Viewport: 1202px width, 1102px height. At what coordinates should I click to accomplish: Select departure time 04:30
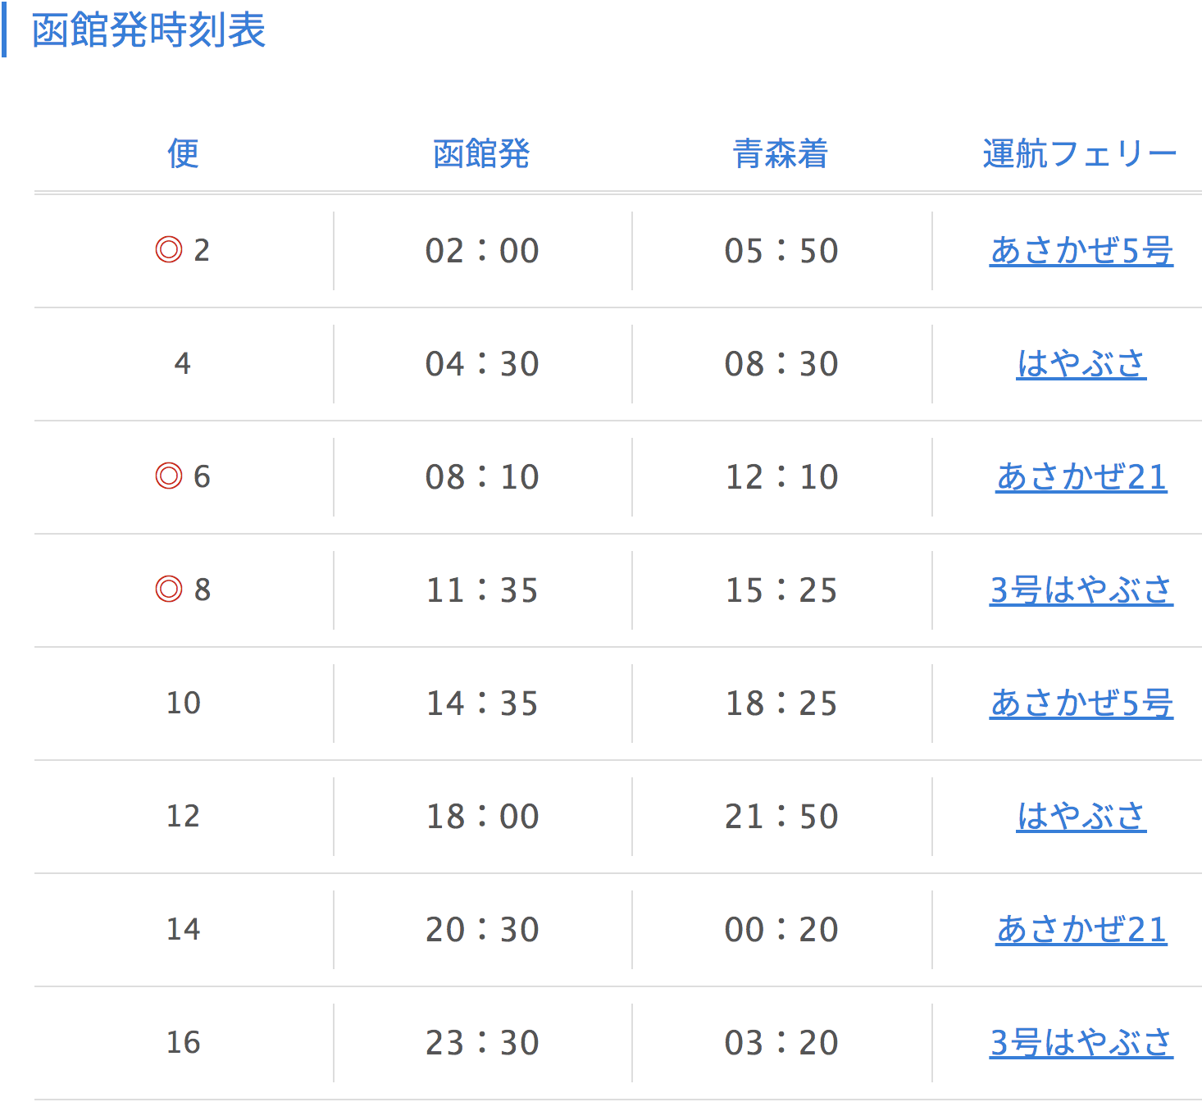click(482, 363)
